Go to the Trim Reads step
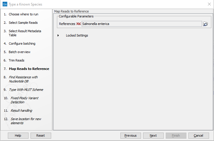The height and width of the screenshot is (141, 214). (x=17, y=60)
